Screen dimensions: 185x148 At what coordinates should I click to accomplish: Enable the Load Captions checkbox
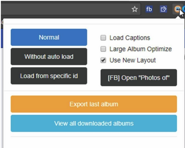103,38
